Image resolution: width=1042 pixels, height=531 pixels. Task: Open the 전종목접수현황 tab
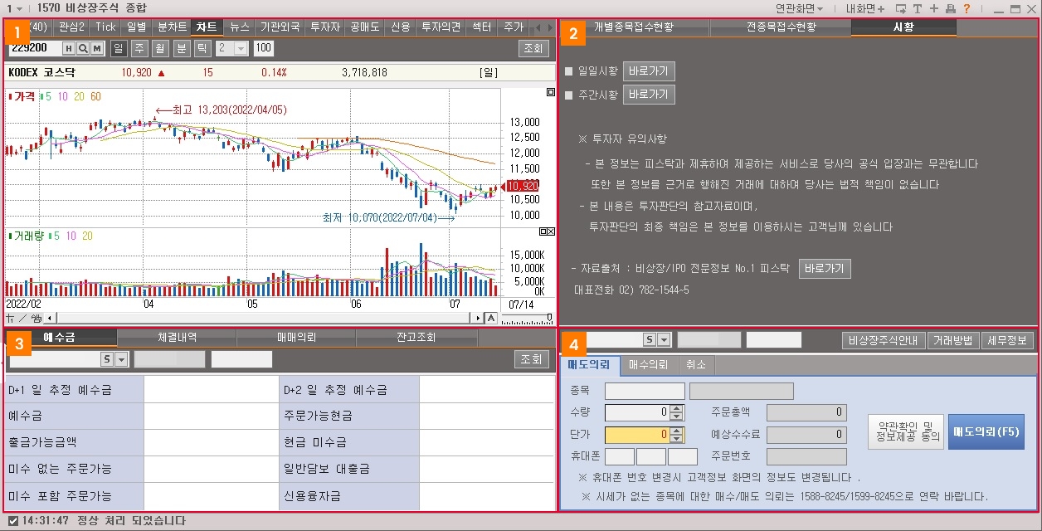click(780, 27)
